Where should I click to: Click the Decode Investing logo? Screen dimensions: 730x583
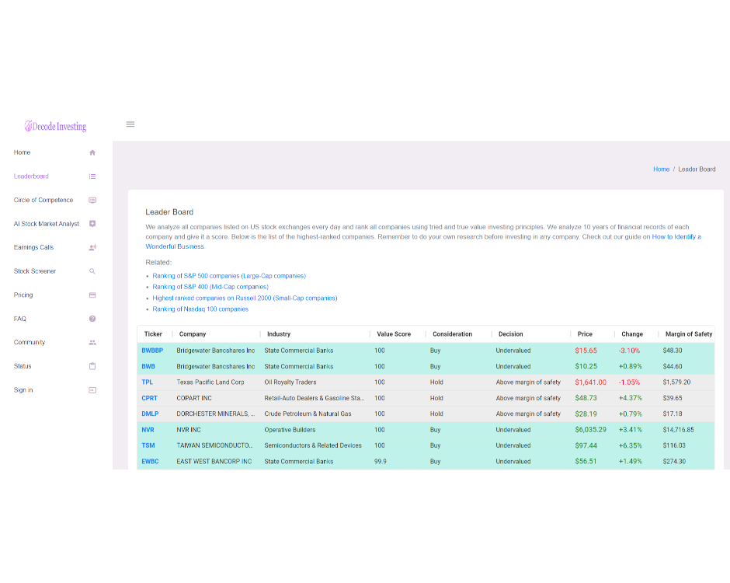click(x=55, y=126)
